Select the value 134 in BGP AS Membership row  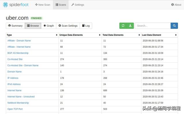[105, 53]
